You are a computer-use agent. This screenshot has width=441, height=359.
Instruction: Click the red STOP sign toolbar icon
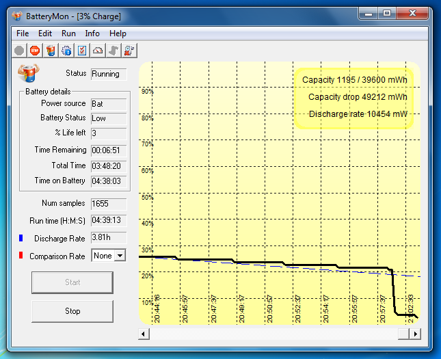35,51
